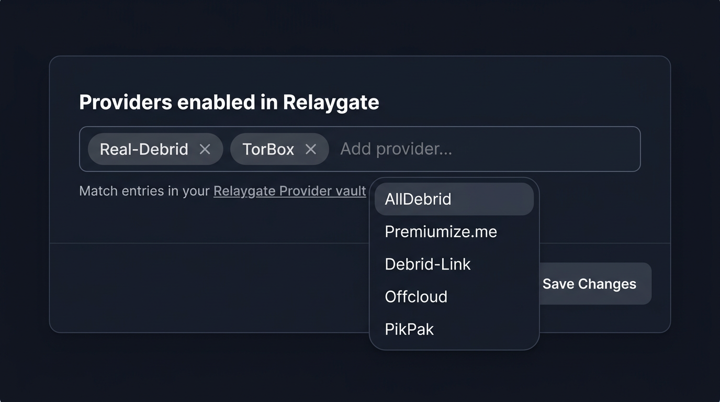Choose Premiumize.me from the dropdown
720x402 pixels.
454,231
